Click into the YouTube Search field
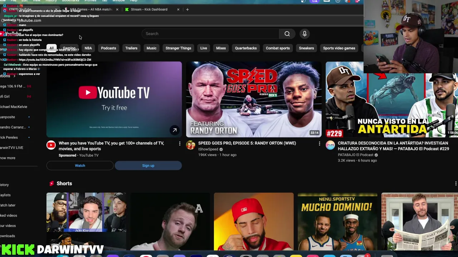Image resolution: width=458 pixels, height=257 pixels. tap(210, 34)
